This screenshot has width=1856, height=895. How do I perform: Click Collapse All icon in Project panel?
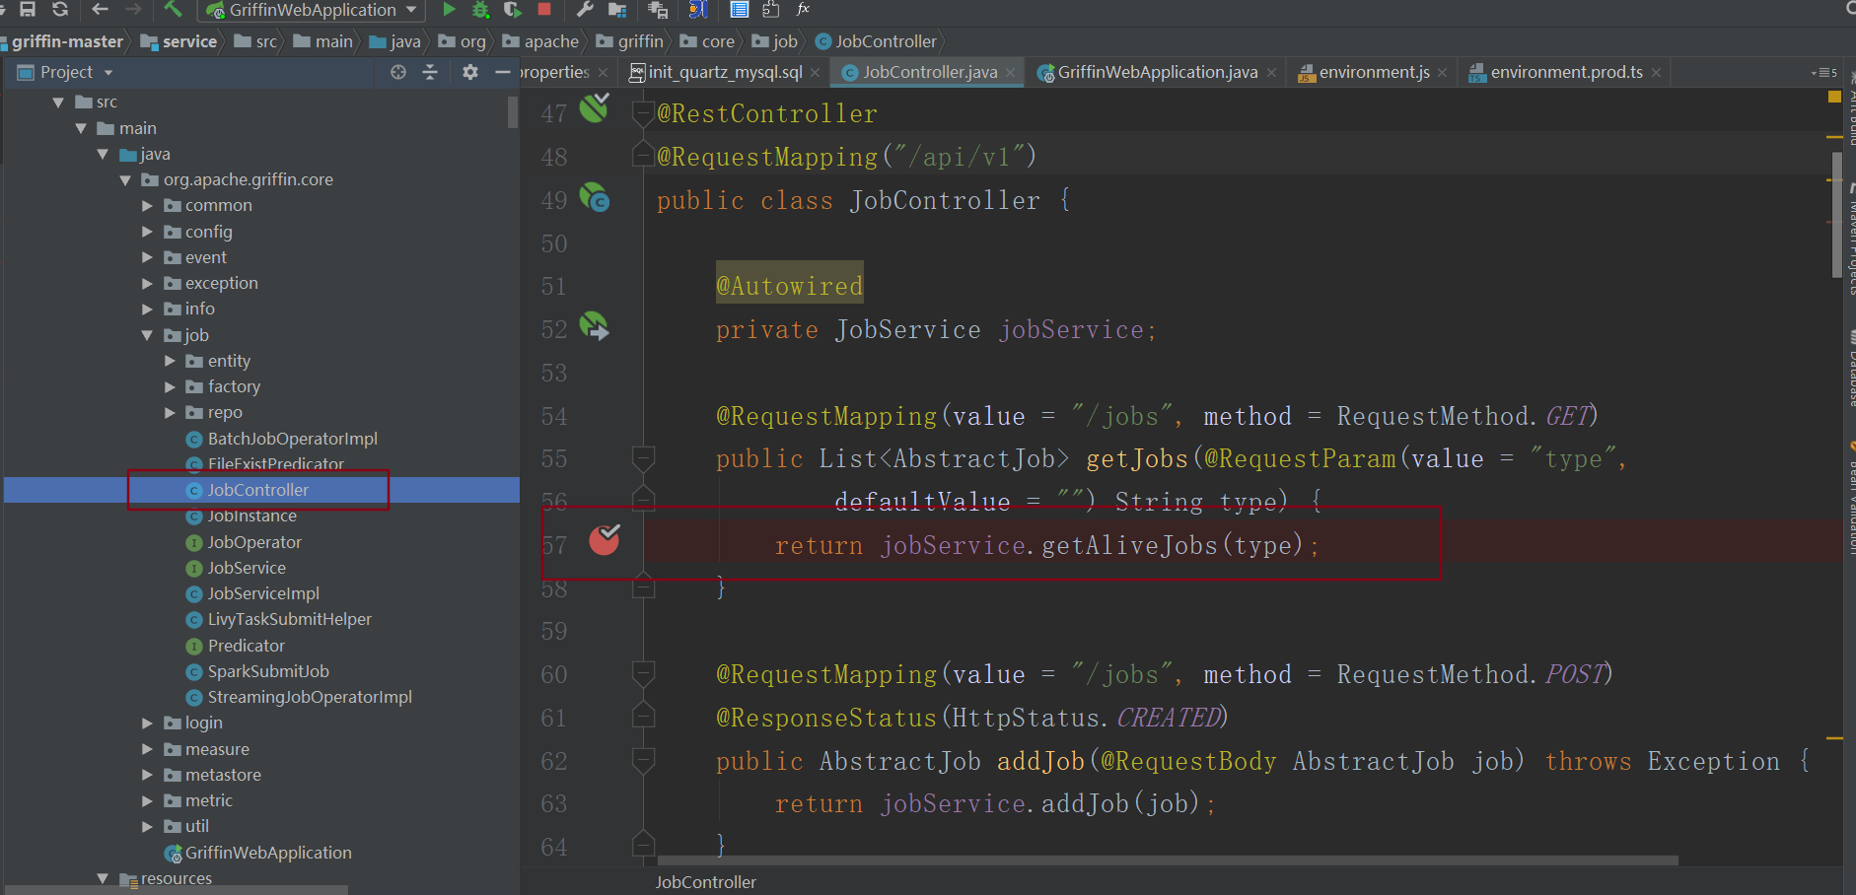pyautogui.click(x=430, y=72)
